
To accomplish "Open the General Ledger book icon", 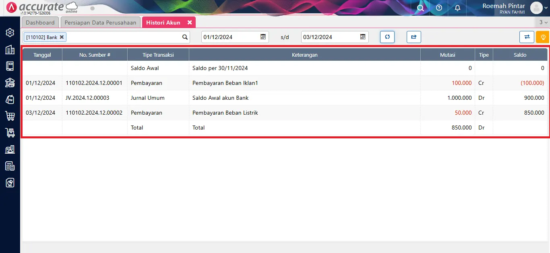I will [10, 66].
